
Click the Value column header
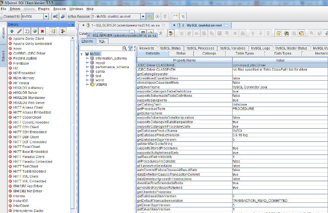pos(280,61)
